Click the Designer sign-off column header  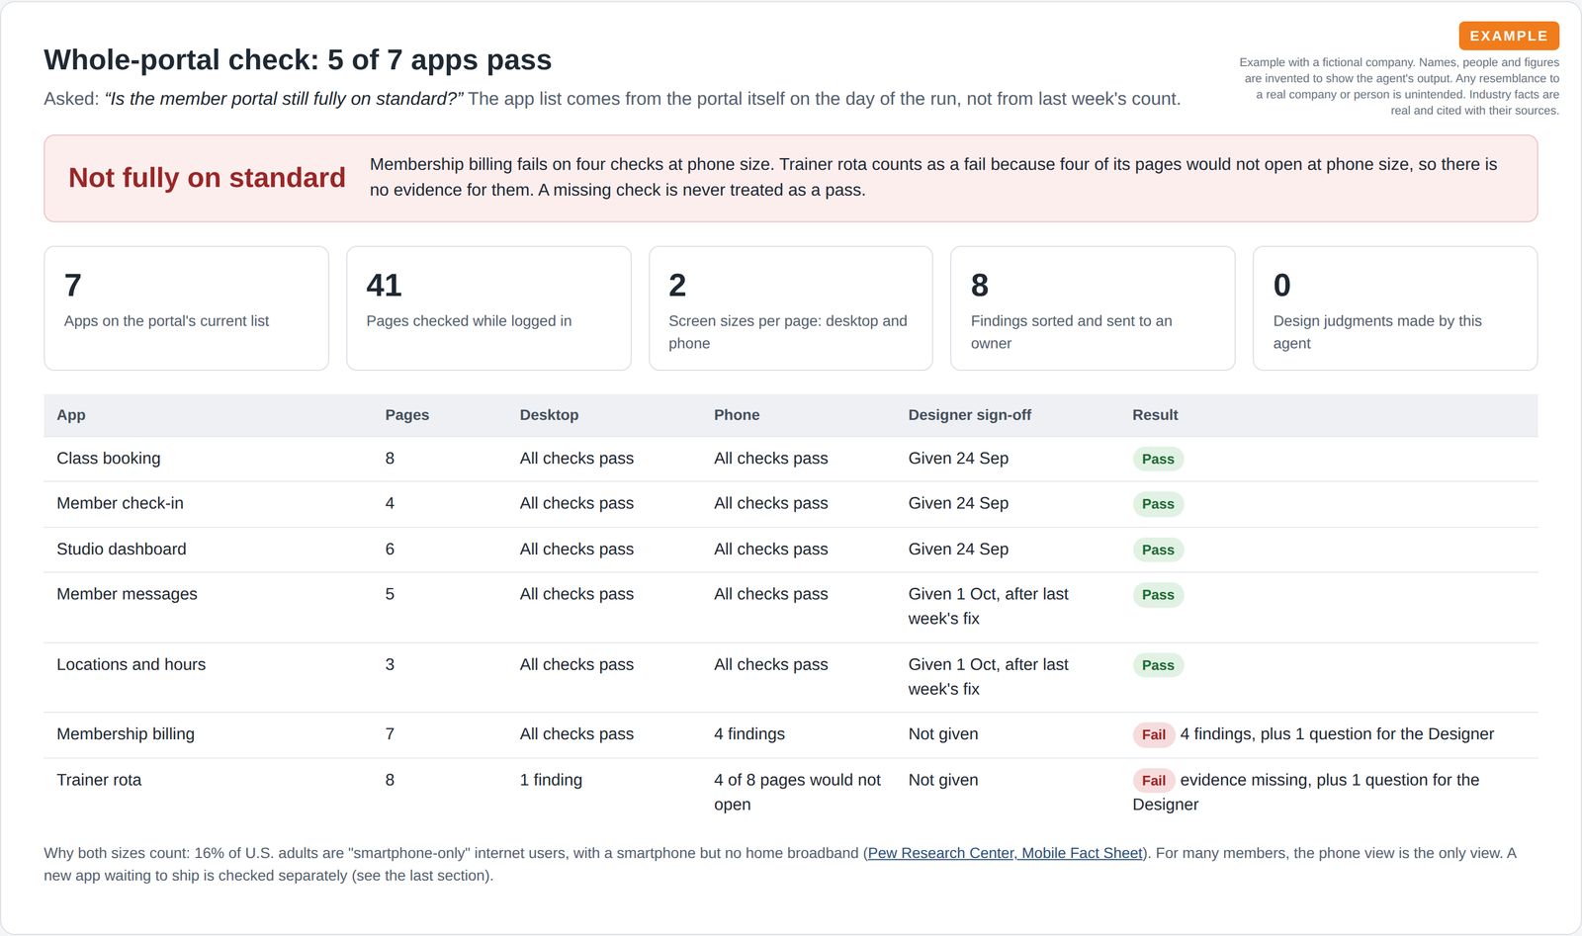pos(969,415)
